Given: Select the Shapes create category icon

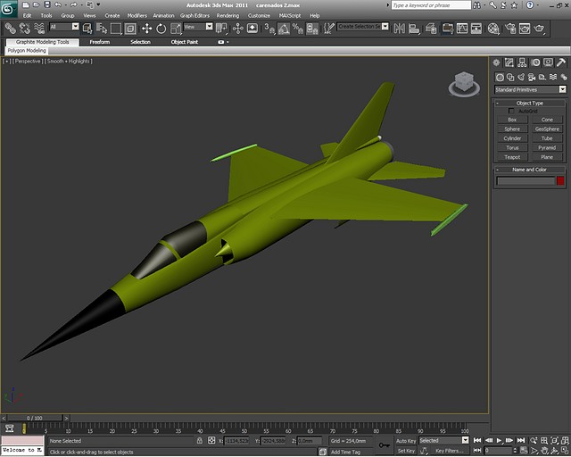Looking at the screenshot, I should pos(510,78).
